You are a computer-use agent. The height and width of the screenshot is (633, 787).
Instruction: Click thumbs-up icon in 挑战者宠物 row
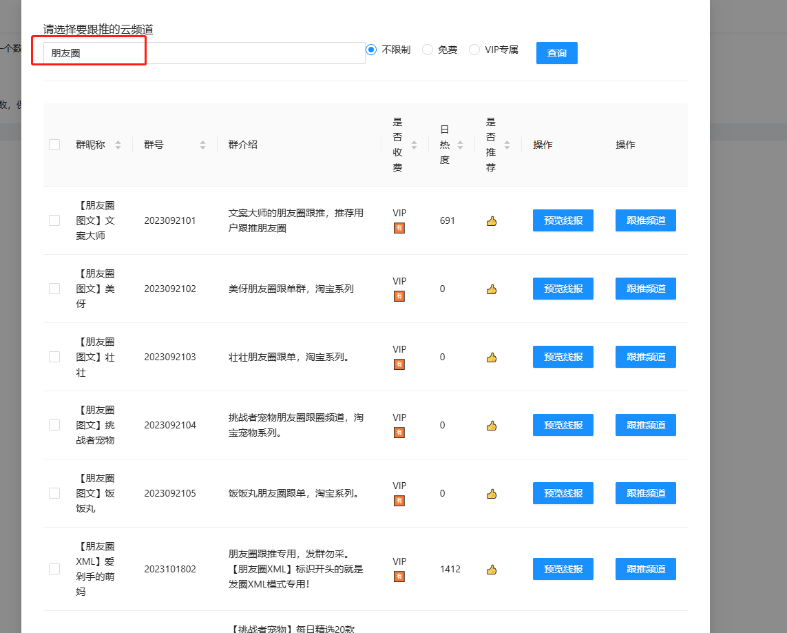click(491, 426)
